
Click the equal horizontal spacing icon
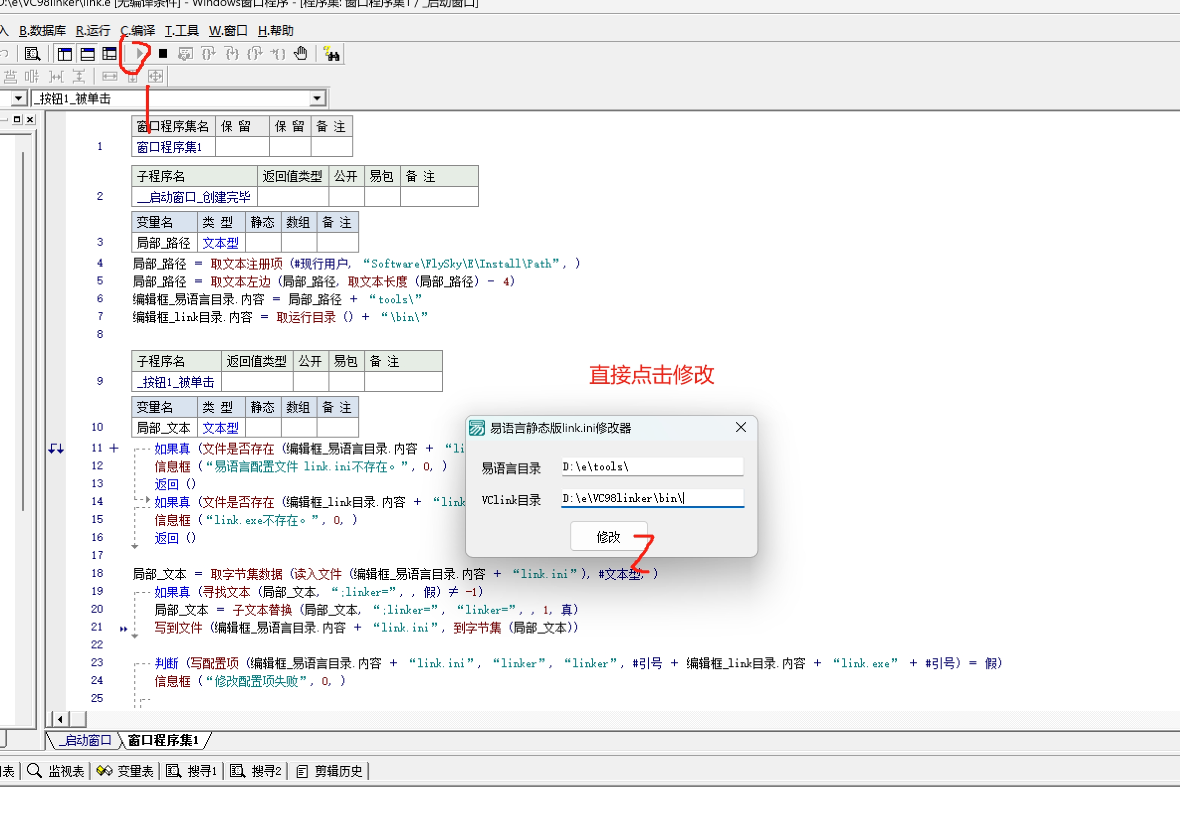point(56,77)
